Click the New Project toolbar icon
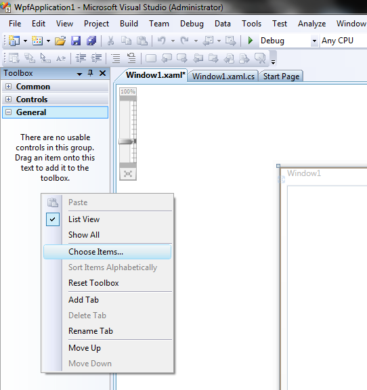The width and height of the screenshot is (367, 390). pyautogui.click(x=14, y=41)
